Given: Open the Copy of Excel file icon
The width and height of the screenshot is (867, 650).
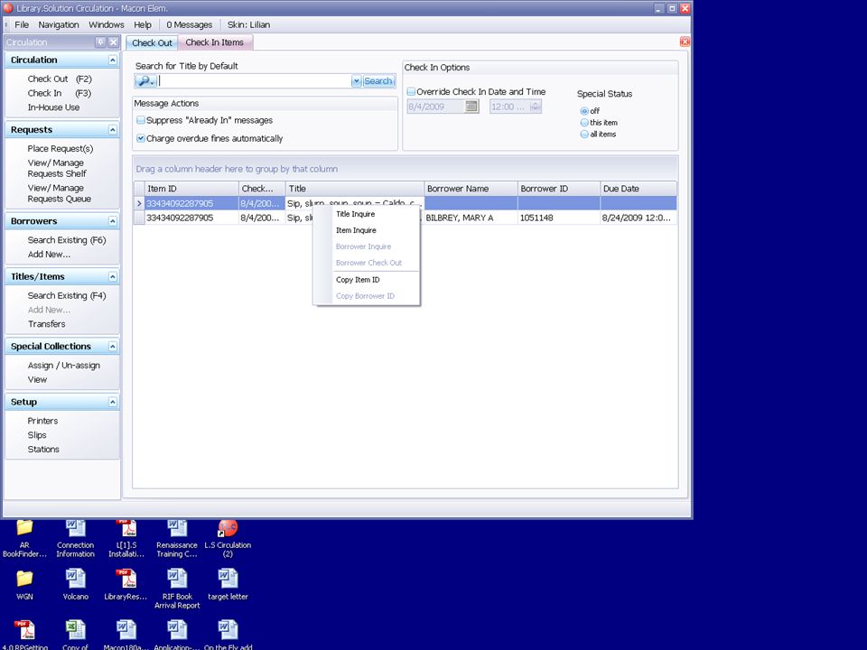Looking at the screenshot, I should coord(75,635).
